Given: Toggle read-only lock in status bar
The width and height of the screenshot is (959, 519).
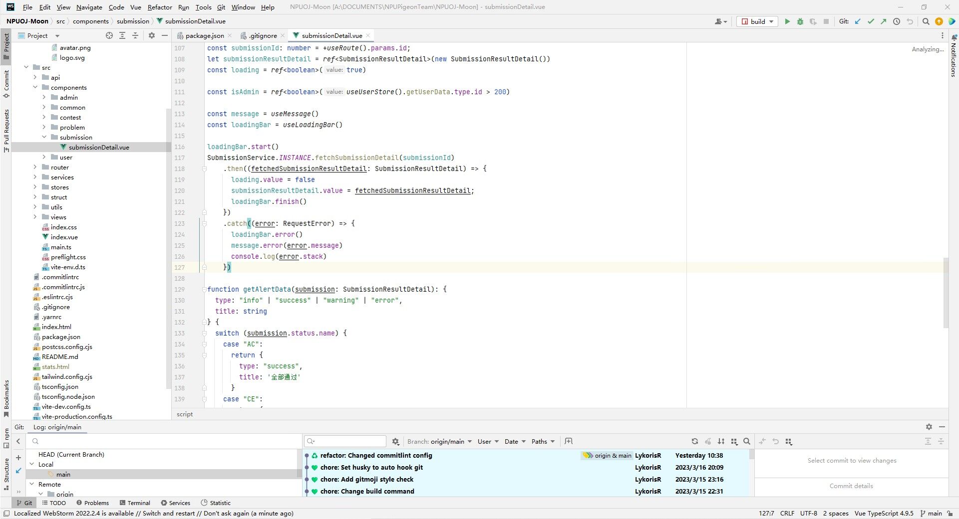Looking at the screenshot, I should pyautogui.click(x=950, y=513).
